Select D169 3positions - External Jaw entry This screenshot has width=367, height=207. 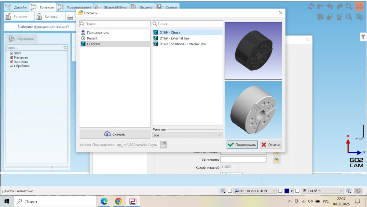click(188, 44)
